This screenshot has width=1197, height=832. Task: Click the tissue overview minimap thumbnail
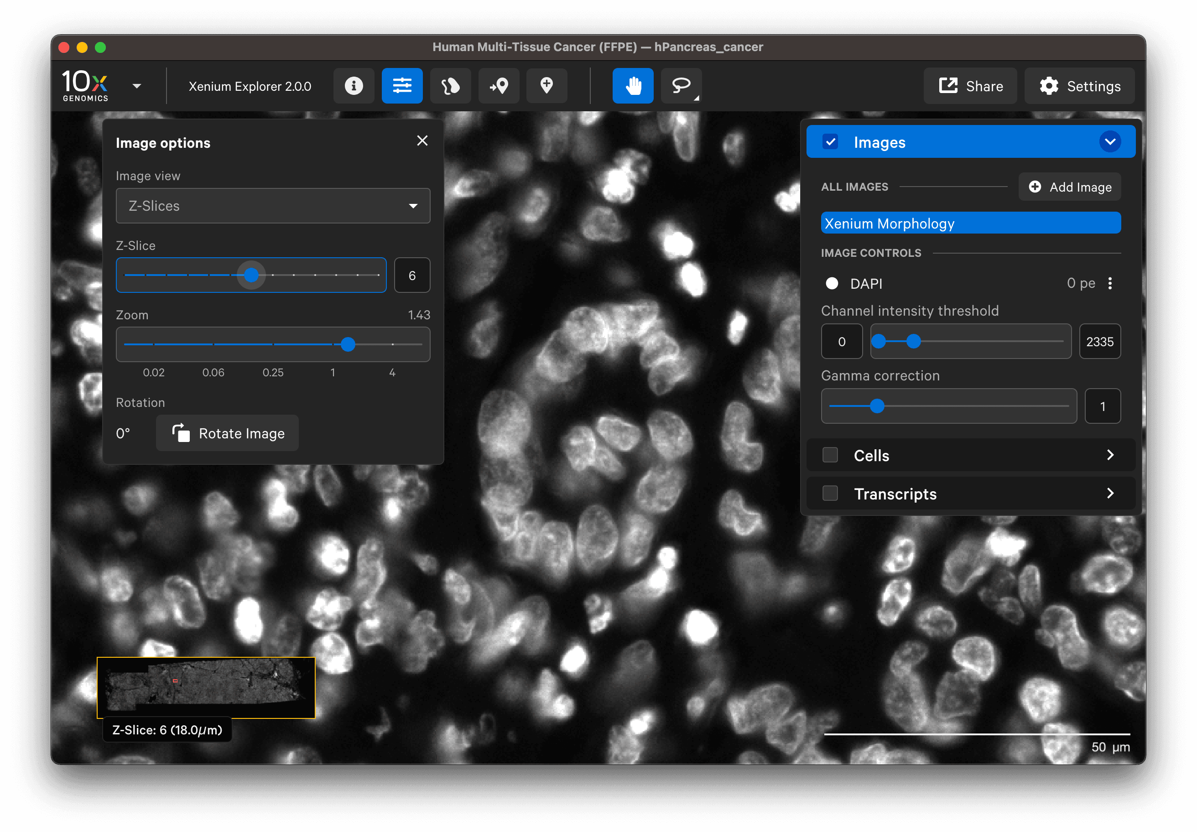(x=206, y=687)
